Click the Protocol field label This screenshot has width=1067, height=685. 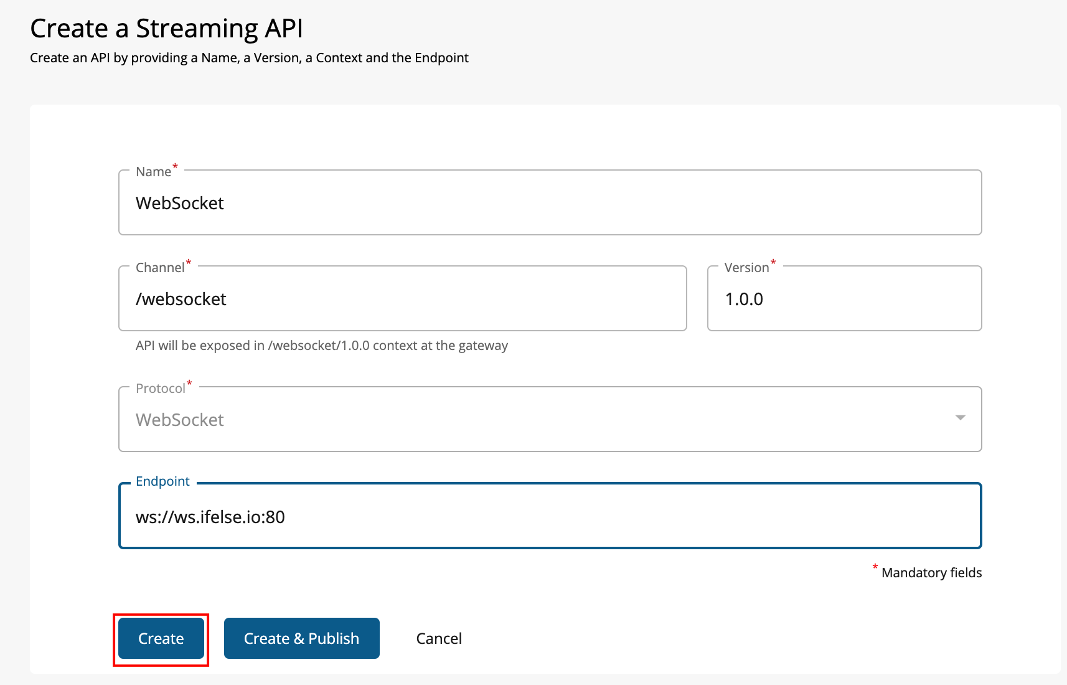(x=161, y=389)
